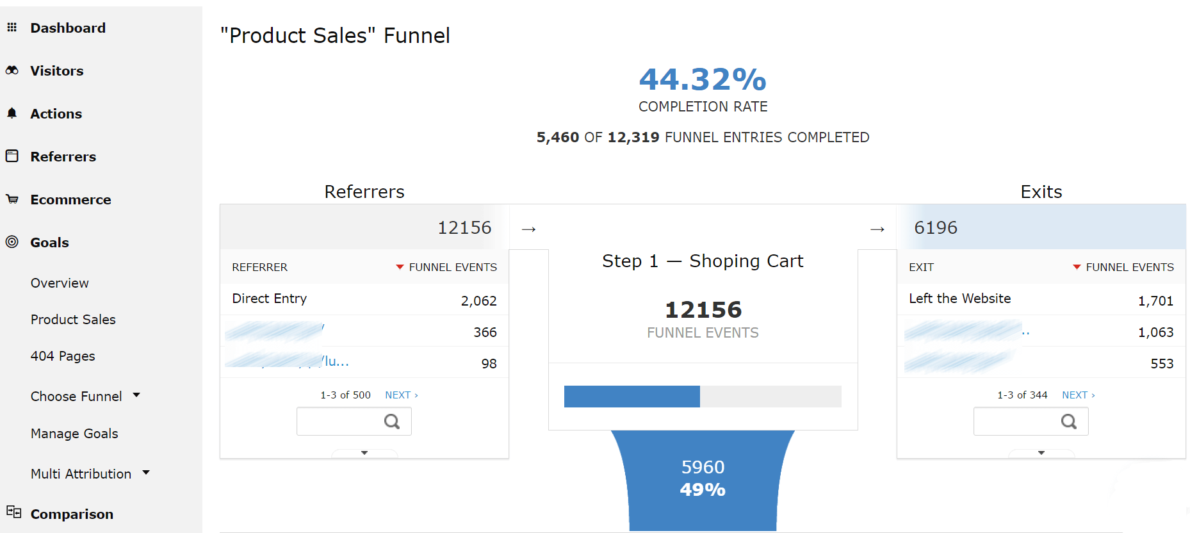Click the search magnifier in Referrers panel
This screenshot has width=1190, height=533.
(x=392, y=421)
